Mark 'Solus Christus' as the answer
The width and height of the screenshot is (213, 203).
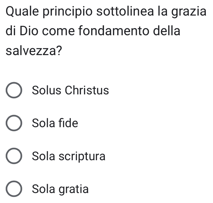[x=14, y=91]
